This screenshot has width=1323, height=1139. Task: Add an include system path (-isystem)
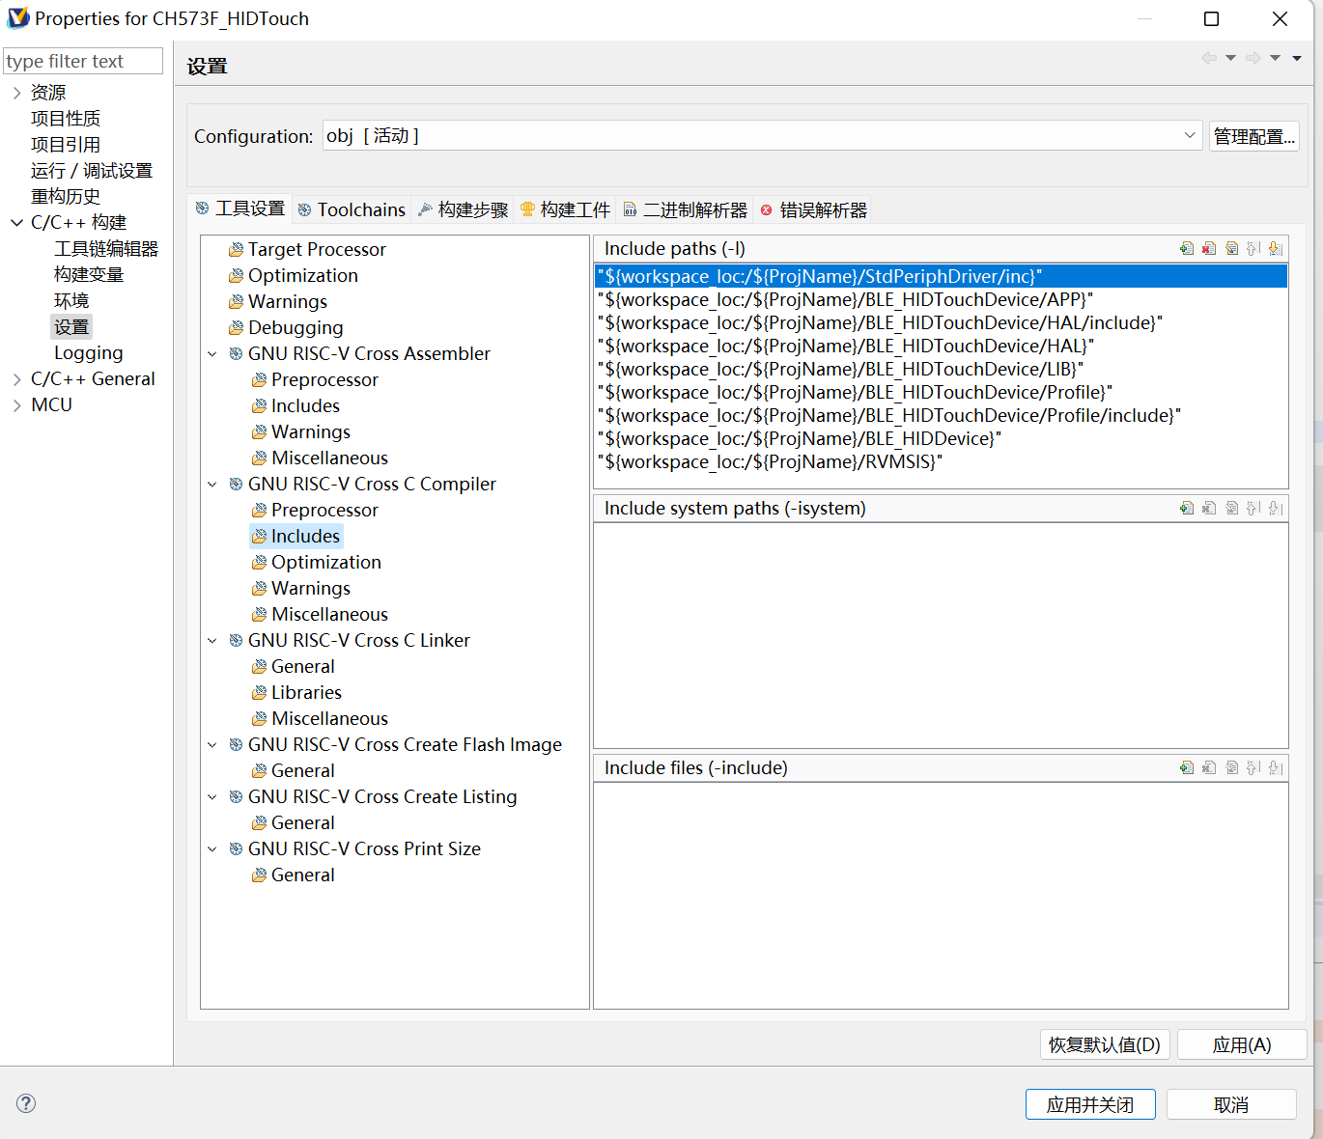coord(1187,509)
